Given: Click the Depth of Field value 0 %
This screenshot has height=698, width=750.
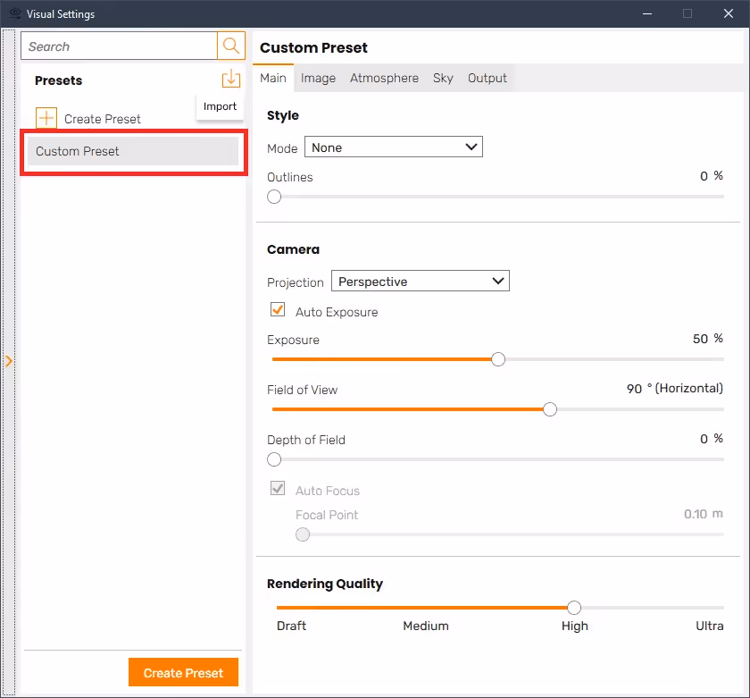Looking at the screenshot, I should point(712,439).
